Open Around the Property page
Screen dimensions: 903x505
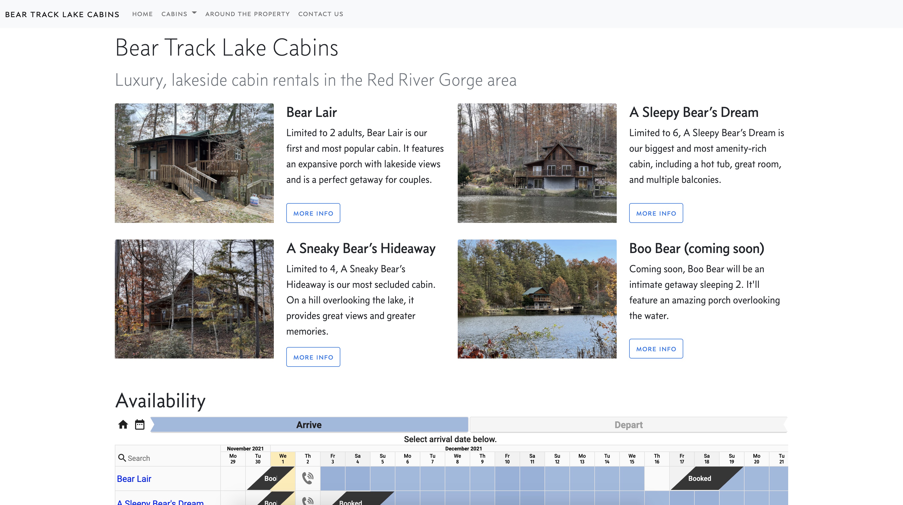[247, 14]
